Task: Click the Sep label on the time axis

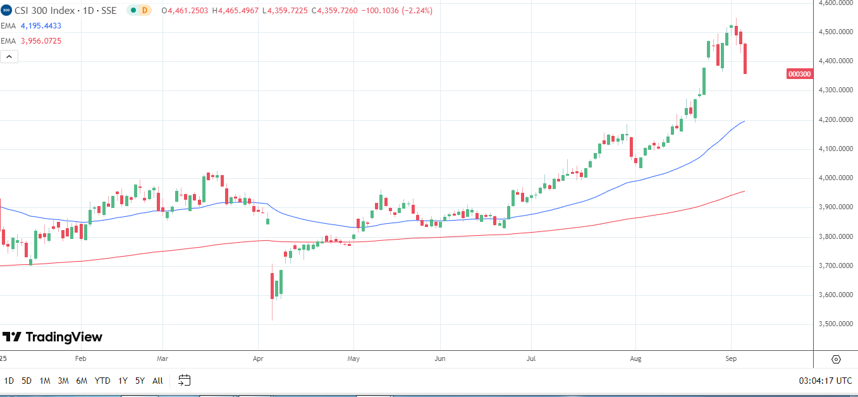Action: pos(731,359)
